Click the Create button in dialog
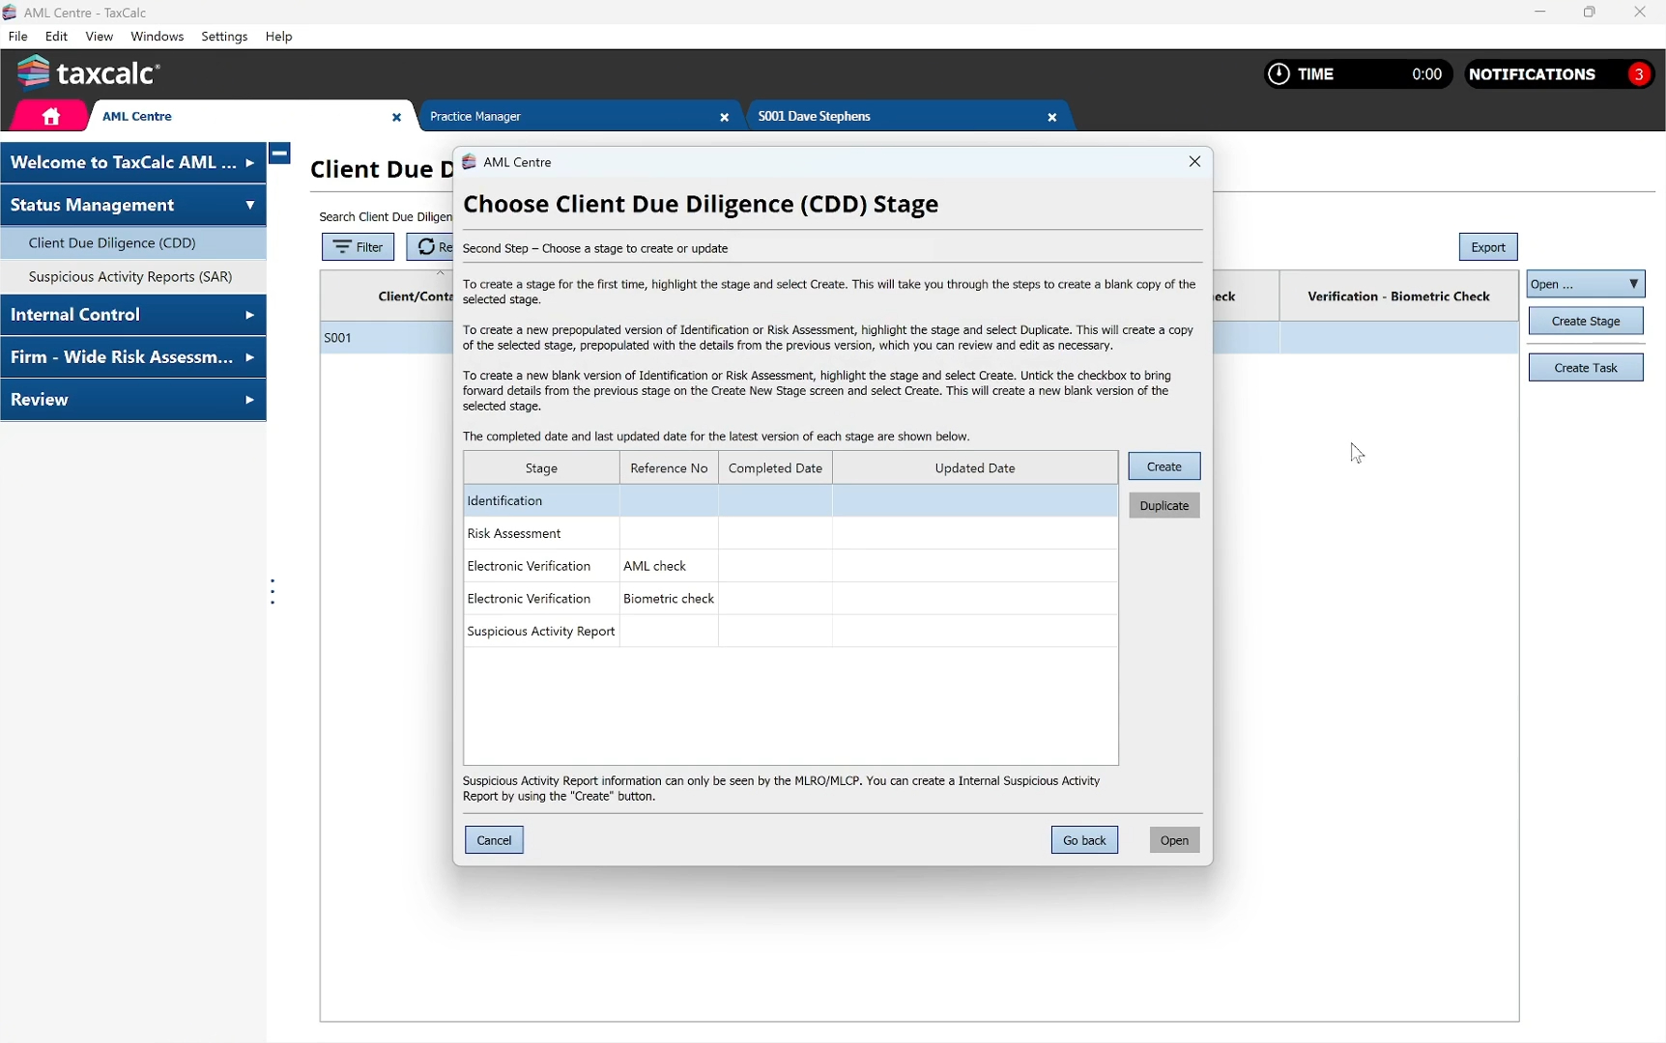This screenshot has width=1666, height=1043. 1164,466
